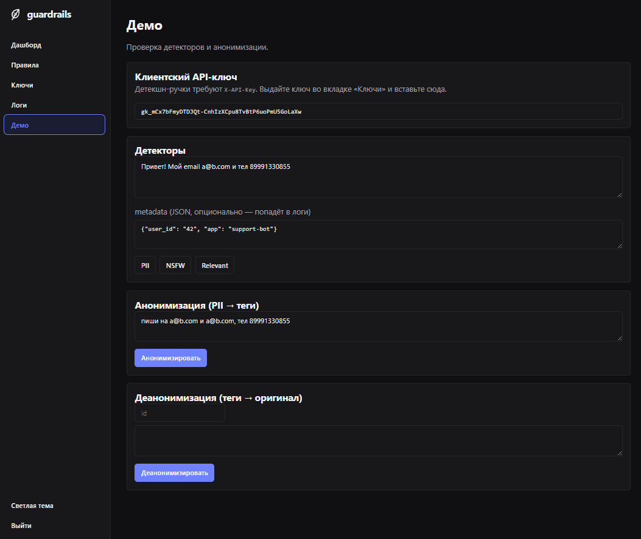Click the Детекторы text area
The height and width of the screenshot is (539, 641).
click(379, 177)
